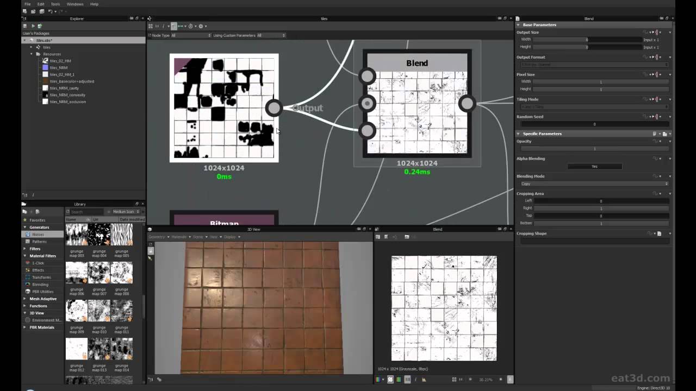Click the undo arrow icon in the main toolbar
696x391 pixels.
(x=50, y=11)
